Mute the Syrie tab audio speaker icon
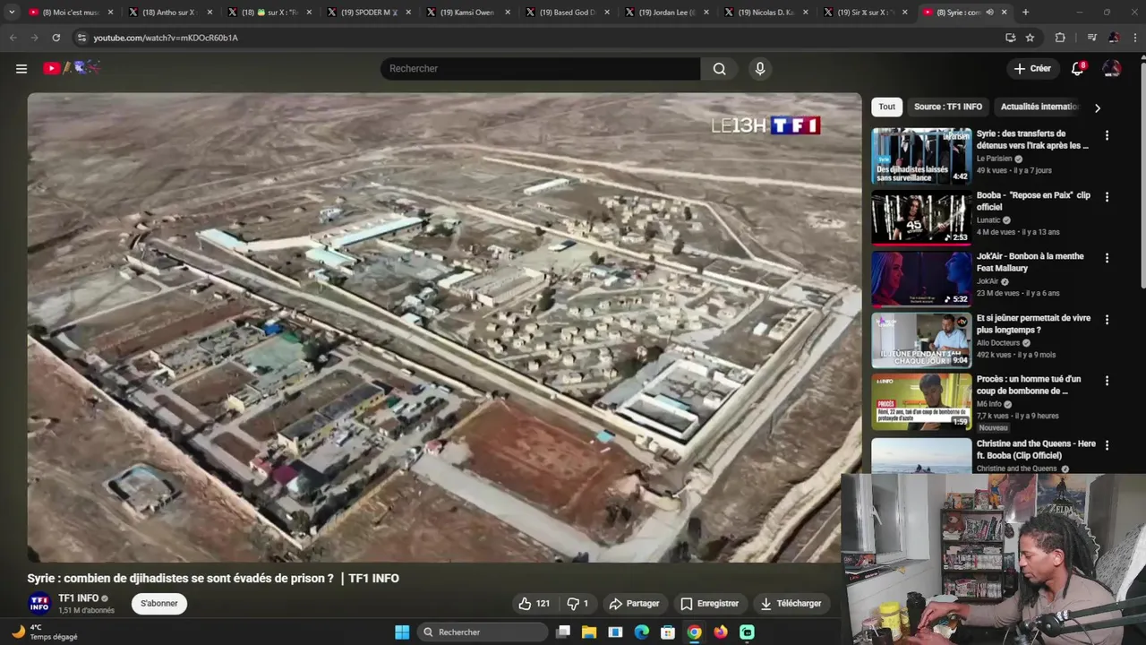The image size is (1146, 645). click(x=989, y=13)
